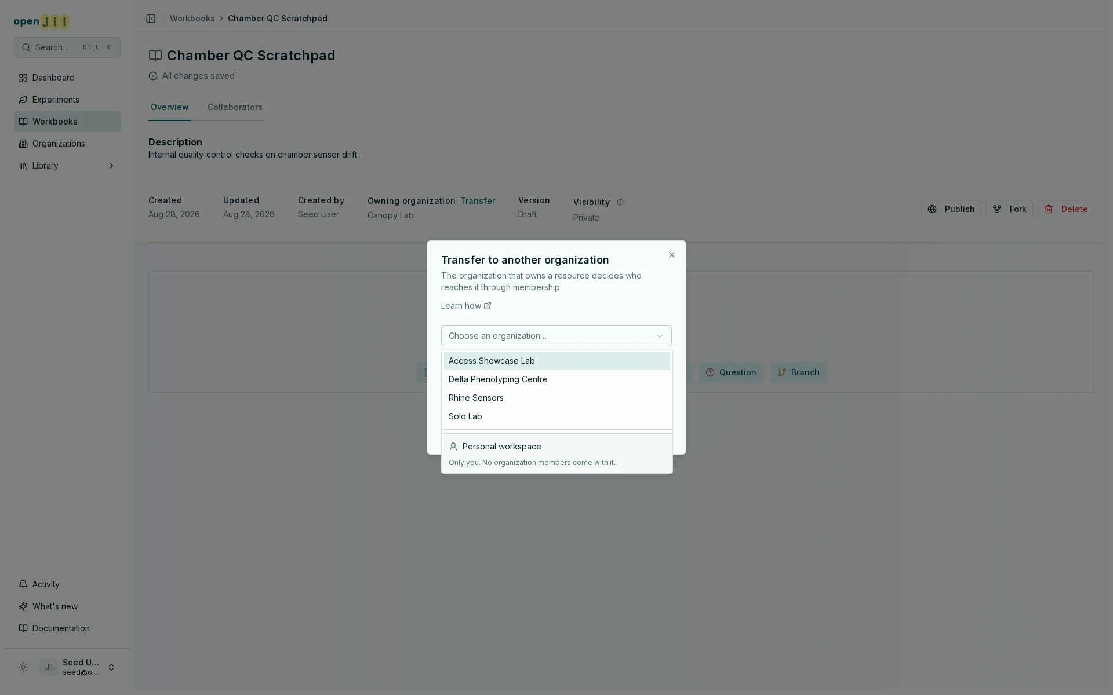
Task: Select Rhine Sensors option
Action: click(556, 398)
